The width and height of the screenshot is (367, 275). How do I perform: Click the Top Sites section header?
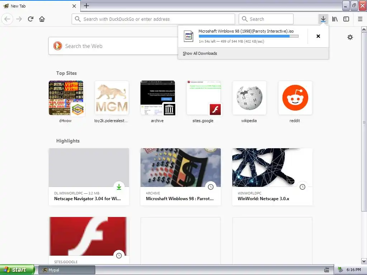66,73
